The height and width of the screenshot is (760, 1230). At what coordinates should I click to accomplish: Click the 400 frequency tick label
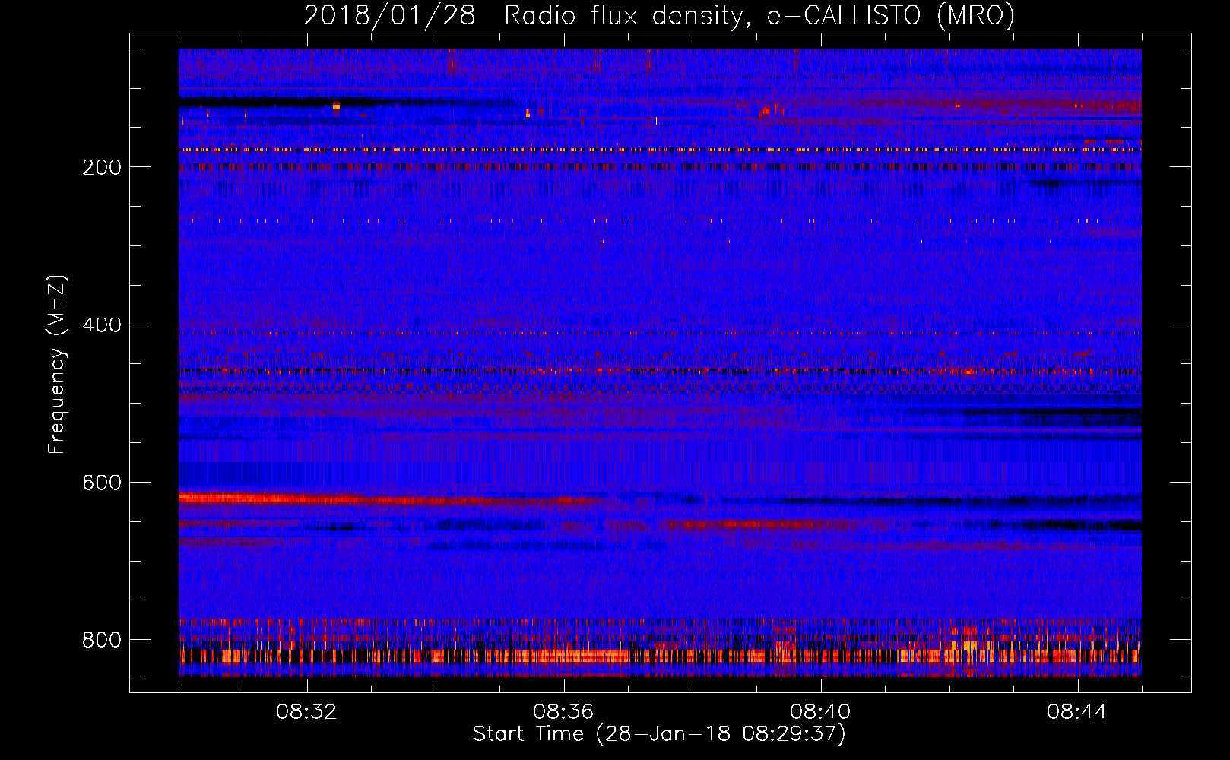(x=101, y=325)
